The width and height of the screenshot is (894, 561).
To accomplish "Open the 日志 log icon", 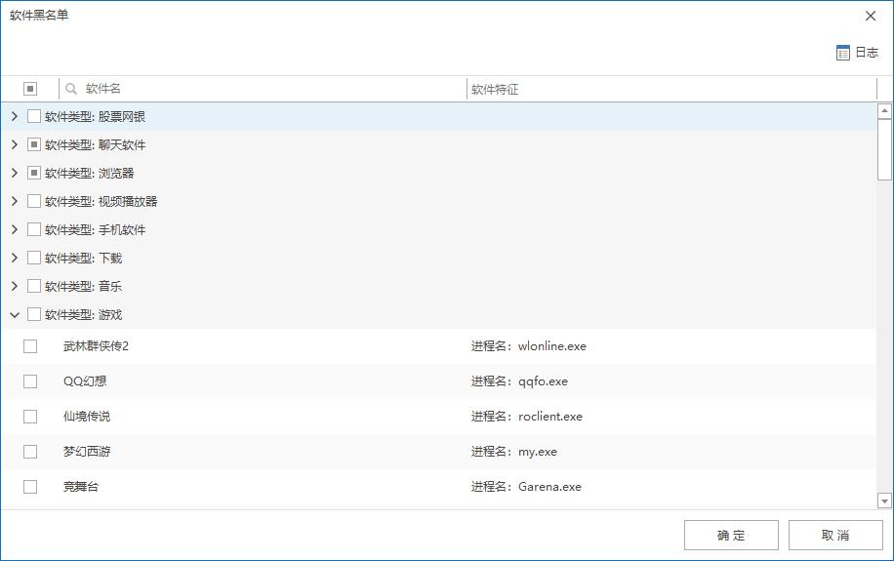I will [x=843, y=53].
